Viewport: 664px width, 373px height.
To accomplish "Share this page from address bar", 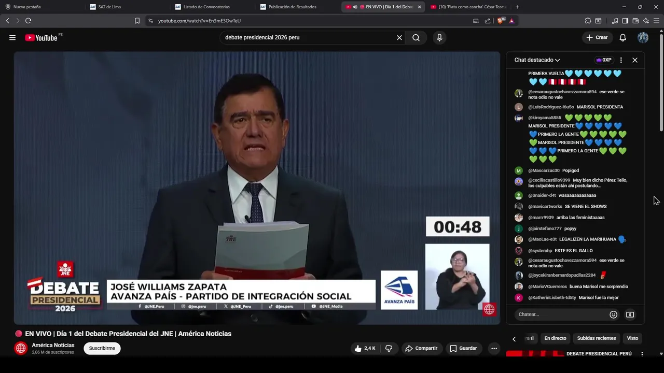I will pos(488,21).
